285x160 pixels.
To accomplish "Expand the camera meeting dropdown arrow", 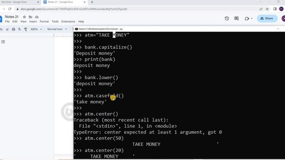I will tap(252, 19).
